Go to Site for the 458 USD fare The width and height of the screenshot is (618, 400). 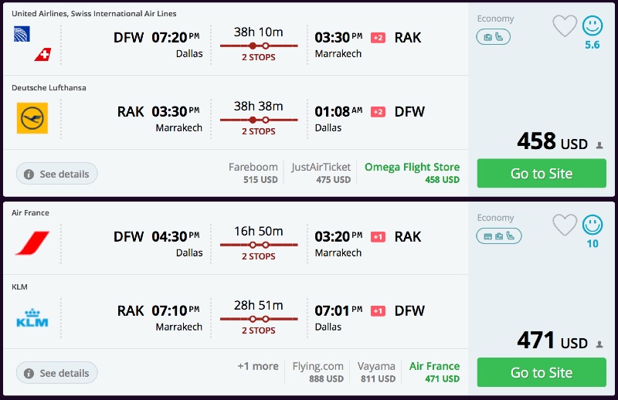(542, 173)
